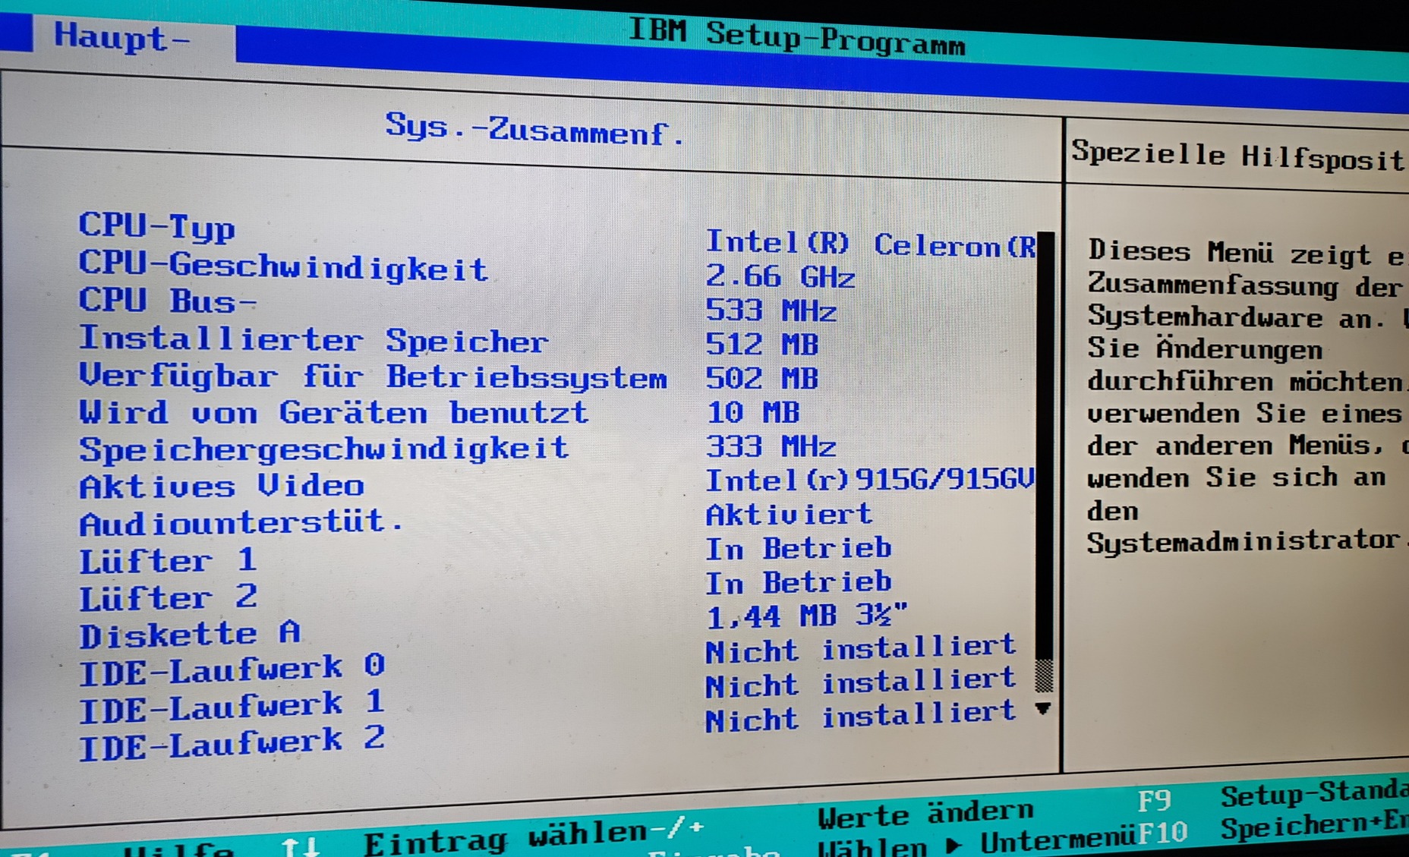Select the IDE-Laufwerk 2 label
This screenshot has width=1409, height=857.
pyautogui.click(x=232, y=743)
